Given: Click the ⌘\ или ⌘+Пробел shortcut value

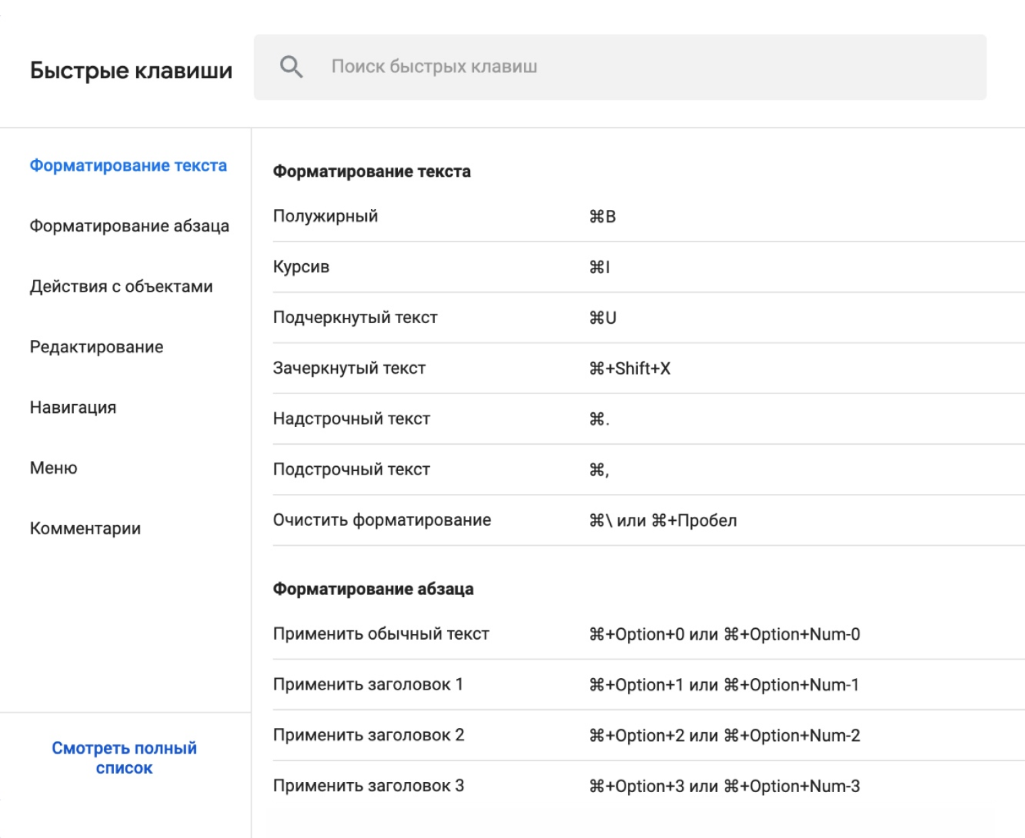Looking at the screenshot, I should pyautogui.click(x=663, y=520).
